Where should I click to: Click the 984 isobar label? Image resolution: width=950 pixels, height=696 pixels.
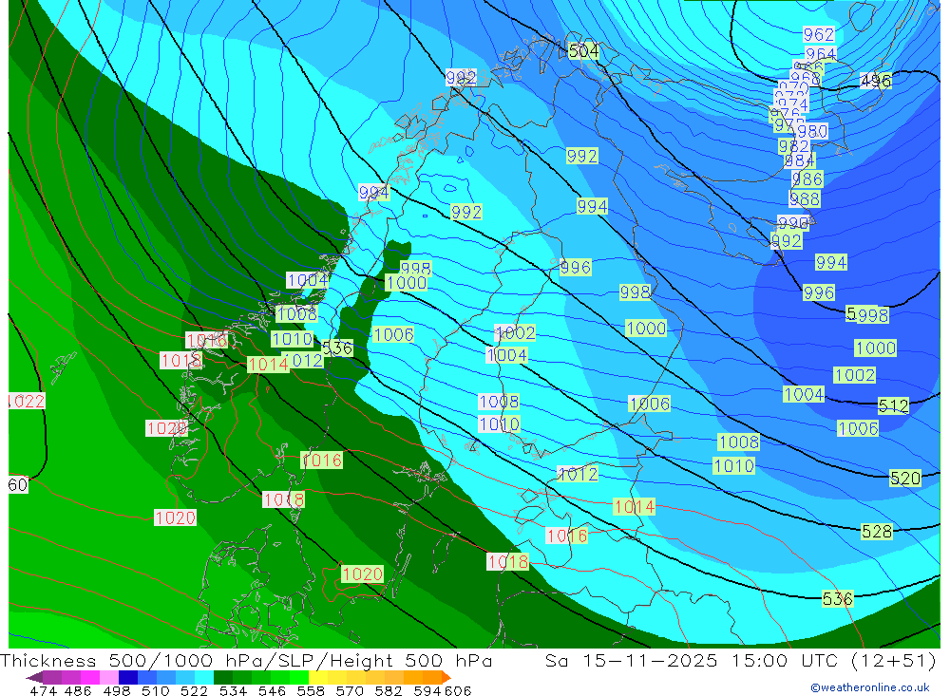pyautogui.click(x=799, y=160)
